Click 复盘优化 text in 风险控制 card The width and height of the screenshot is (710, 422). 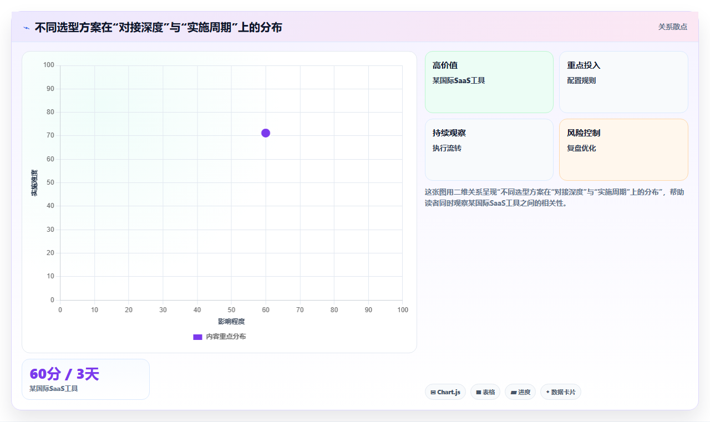point(581,148)
